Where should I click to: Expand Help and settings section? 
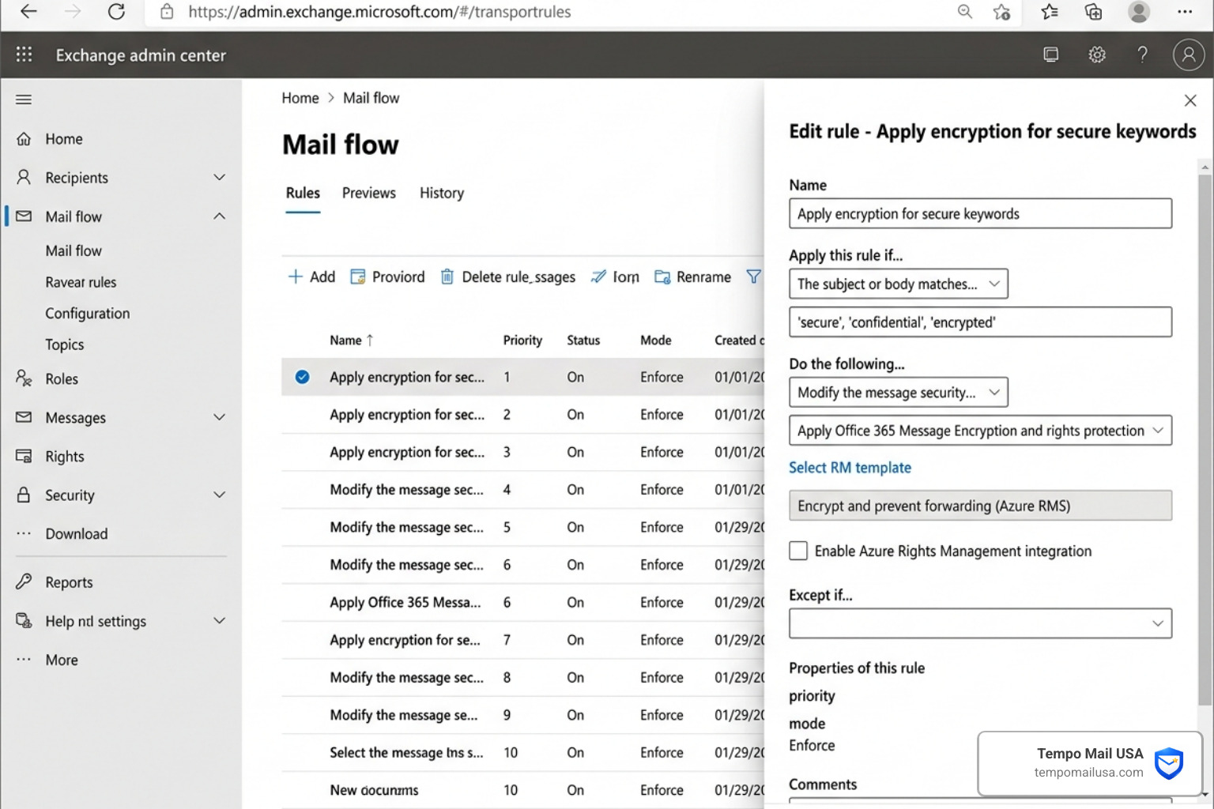click(x=219, y=620)
